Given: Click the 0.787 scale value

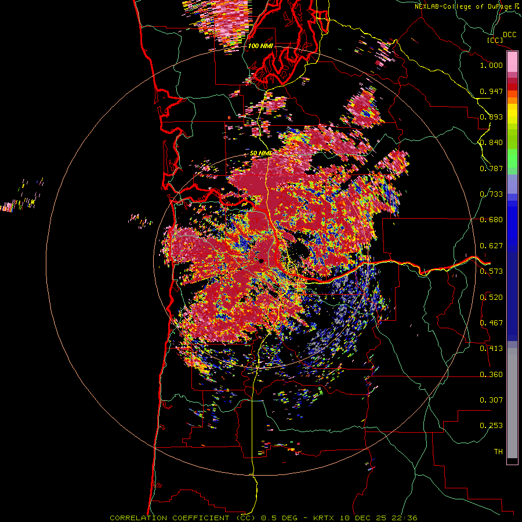Looking at the screenshot, I should click(x=491, y=168).
